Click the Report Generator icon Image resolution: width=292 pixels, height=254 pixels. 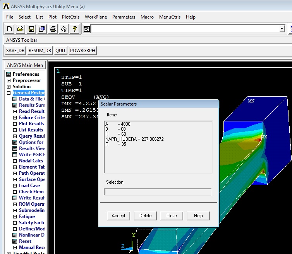click(x=64, y=29)
